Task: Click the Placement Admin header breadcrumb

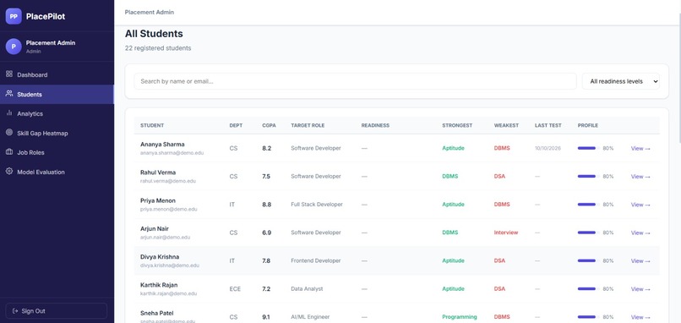Action: tap(150, 12)
